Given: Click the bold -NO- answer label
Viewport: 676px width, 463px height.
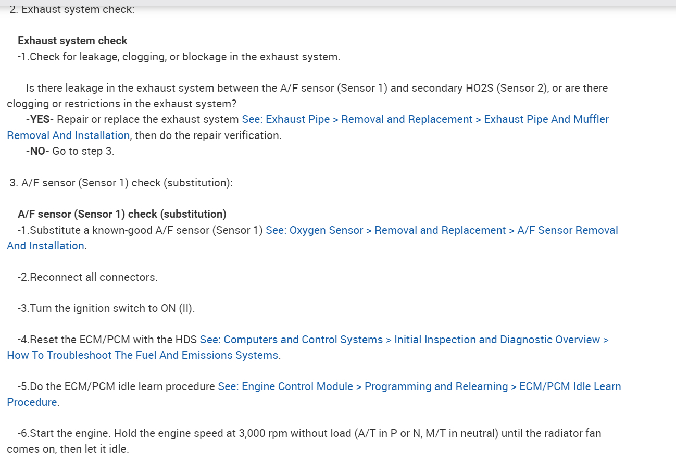Looking at the screenshot, I should pyautogui.click(x=37, y=151).
